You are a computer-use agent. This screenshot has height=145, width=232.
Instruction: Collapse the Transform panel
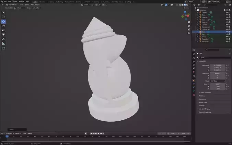coord(202,62)
